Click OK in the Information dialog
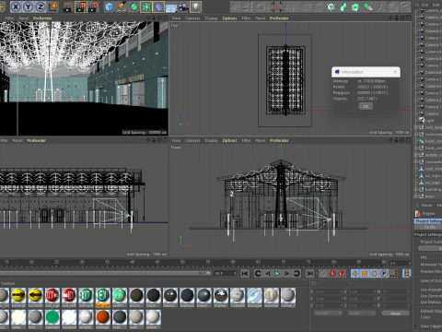Image resolution: width=442 pixels, height=332 pixels. click(366, 106)
